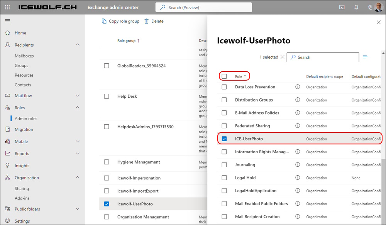Uncheck the ICE-UserPhoto role
Viewport: 386px width, 225px height.
click(224, 139)
